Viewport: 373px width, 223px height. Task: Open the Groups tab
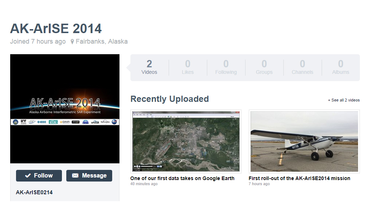pos(264,68)
